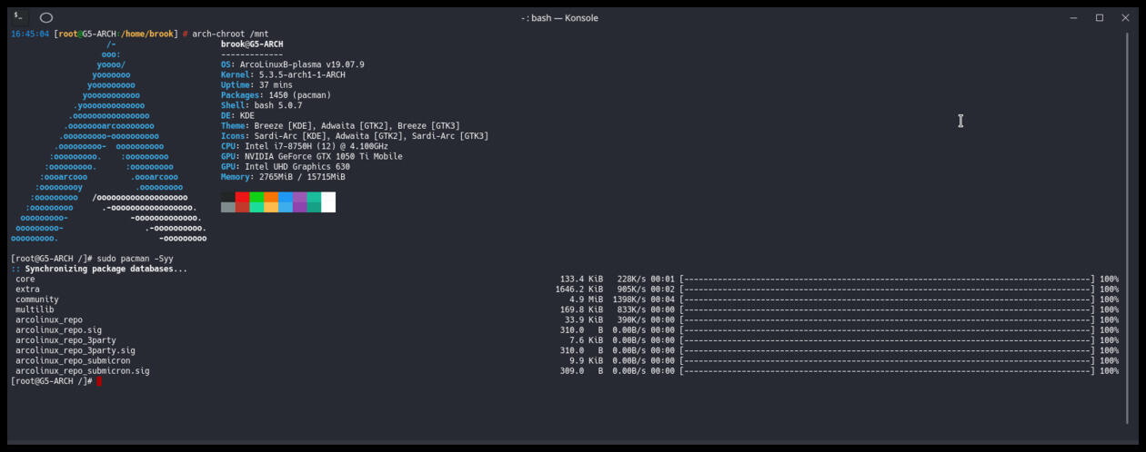
Task: Click 'Synchronizing package databases...' message
Action: click(x=106, y=269)
